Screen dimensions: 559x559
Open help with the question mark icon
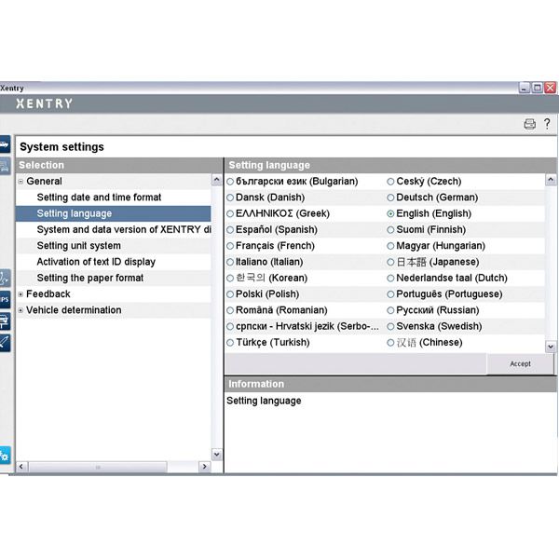click(547, 124)
